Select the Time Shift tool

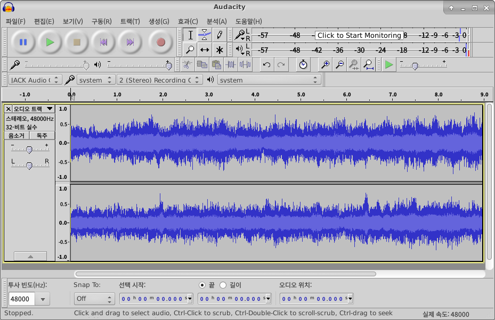tap(205, 50)
